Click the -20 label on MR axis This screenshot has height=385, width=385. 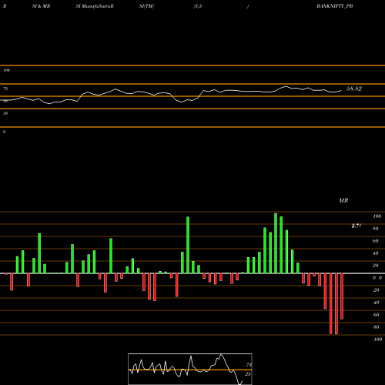coord(376,290)
